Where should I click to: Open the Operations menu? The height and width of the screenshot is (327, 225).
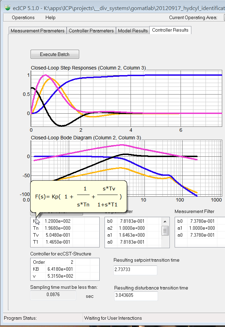(23, 17)
